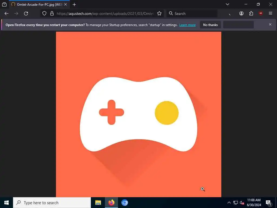
Task: Open the clock showing 11:08 AM
Action: coord(254,203)
